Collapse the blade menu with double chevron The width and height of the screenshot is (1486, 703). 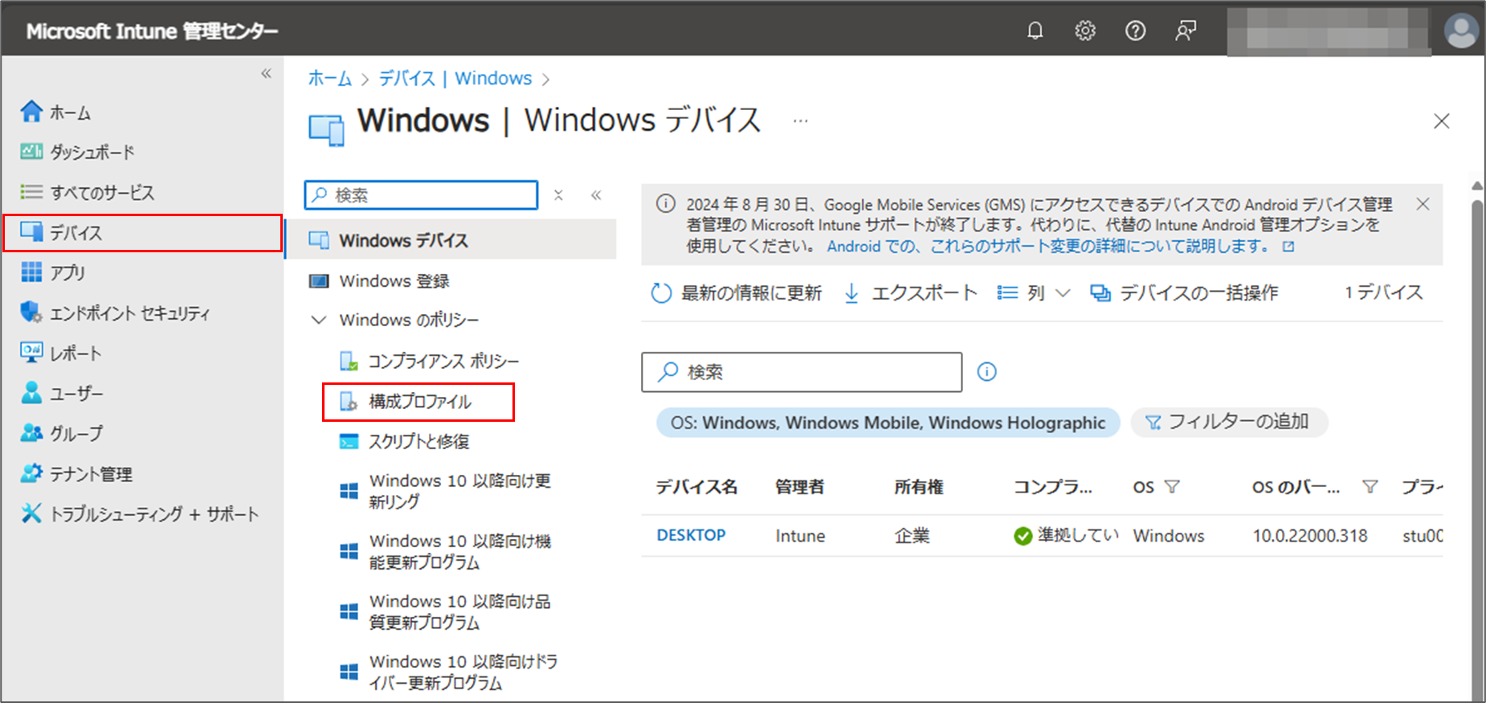coord(596,195)
